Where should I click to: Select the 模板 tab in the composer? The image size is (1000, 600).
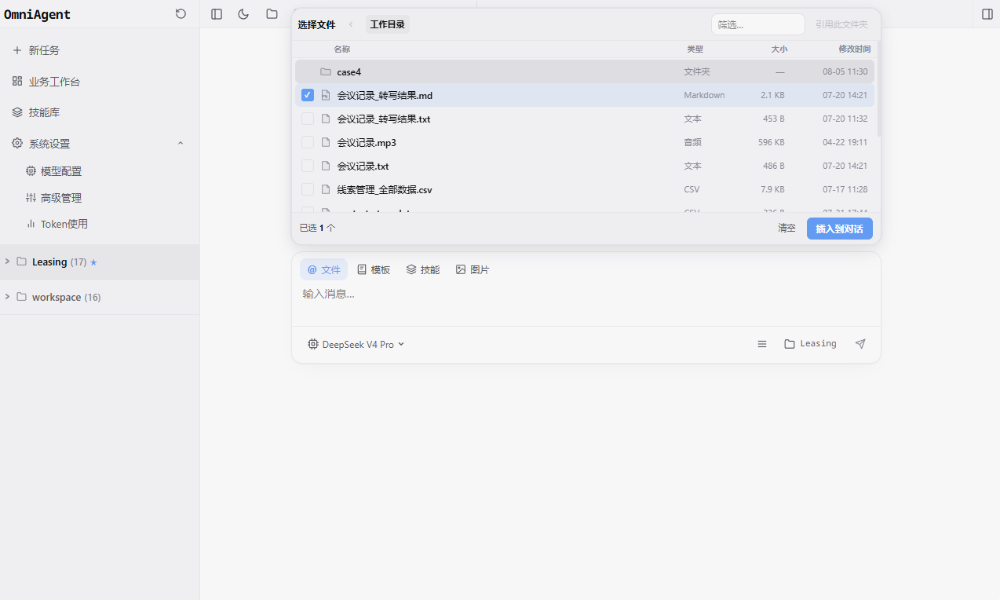[x=374, y=269]
